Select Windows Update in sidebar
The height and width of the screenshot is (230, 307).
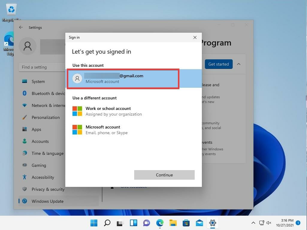coord(58,201)
